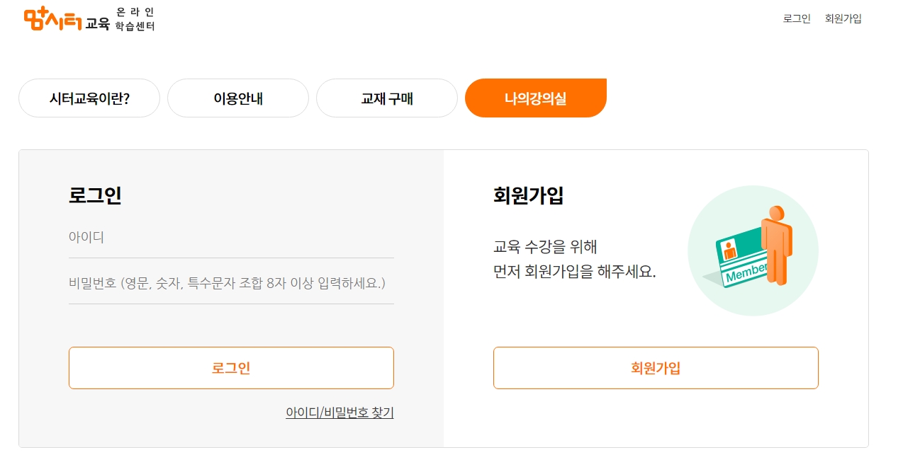Select the 나의강의실 tab
Viewport: 903px width, 467px height.
pos(536,98)
